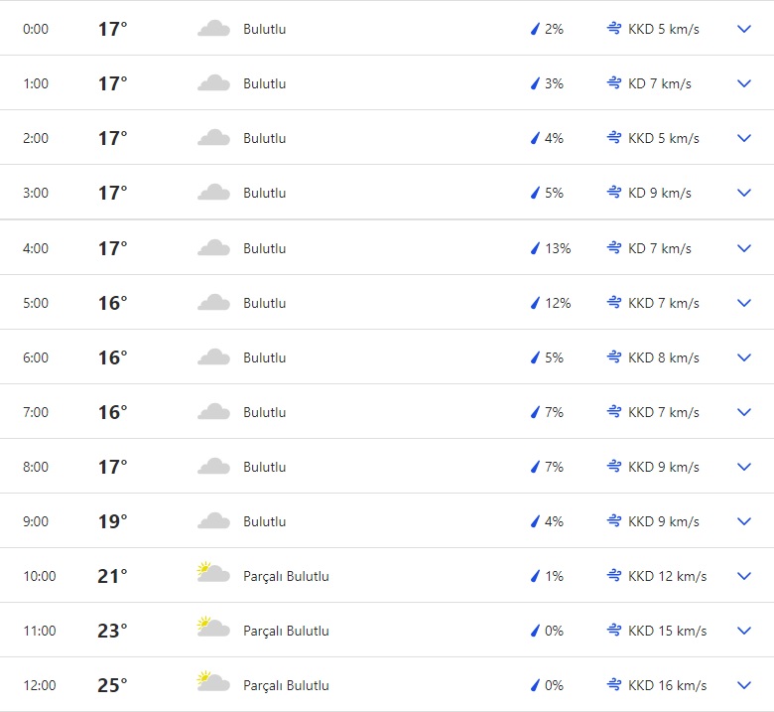
Task: Click the rain drop icon at 4:00
Action: click(x=535, y=248)
